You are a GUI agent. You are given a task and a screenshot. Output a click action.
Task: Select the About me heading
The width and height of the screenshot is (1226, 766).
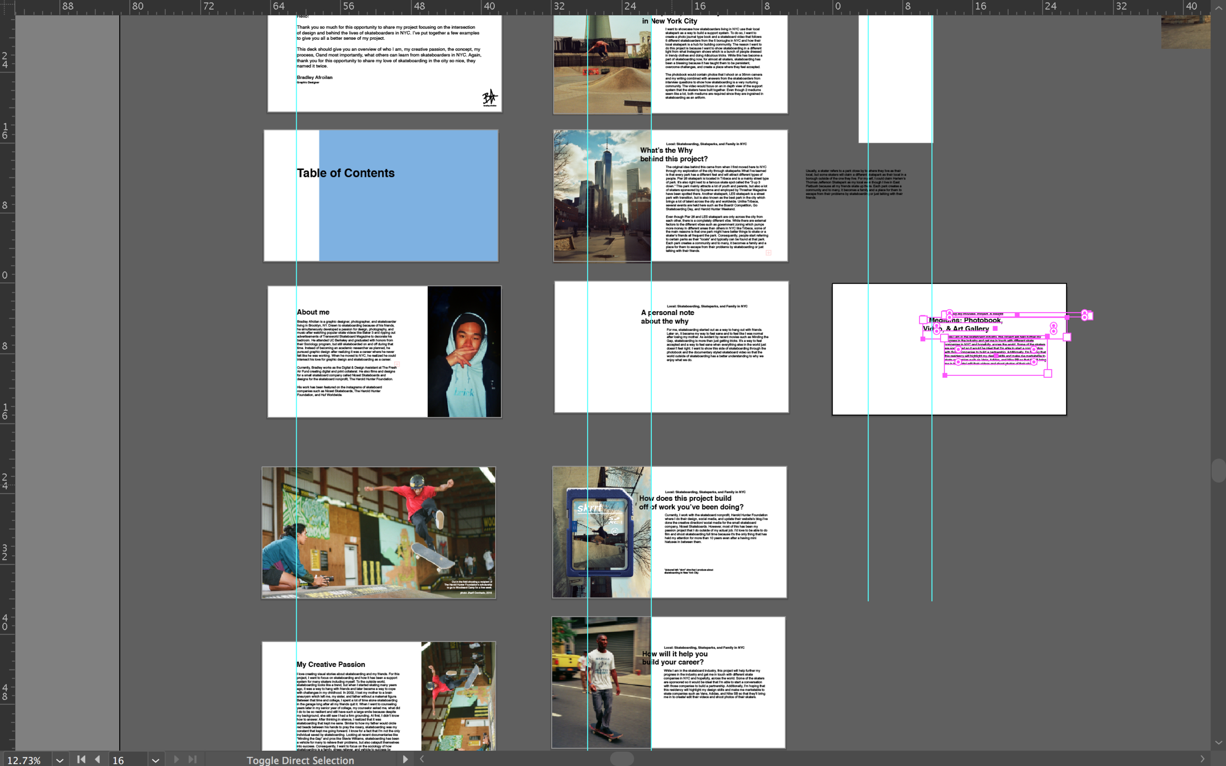coord(313,312)
